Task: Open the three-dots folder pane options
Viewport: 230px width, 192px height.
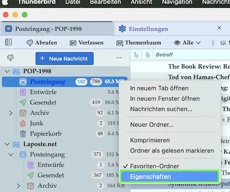Action: (x=119, y=58)
